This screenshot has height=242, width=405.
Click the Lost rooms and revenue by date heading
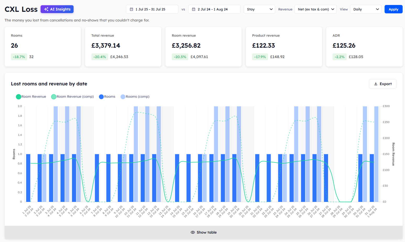click(x=49, y=84)
